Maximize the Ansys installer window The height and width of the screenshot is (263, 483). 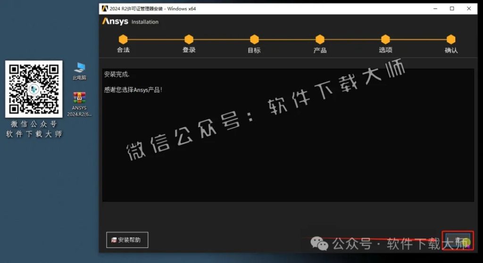coord(452,8)
